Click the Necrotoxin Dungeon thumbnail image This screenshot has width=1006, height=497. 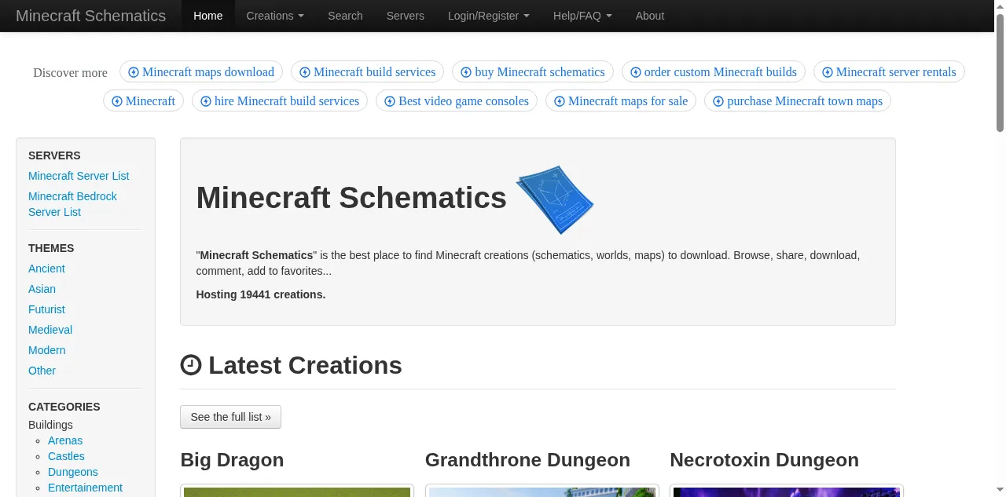tap(787, 492)
